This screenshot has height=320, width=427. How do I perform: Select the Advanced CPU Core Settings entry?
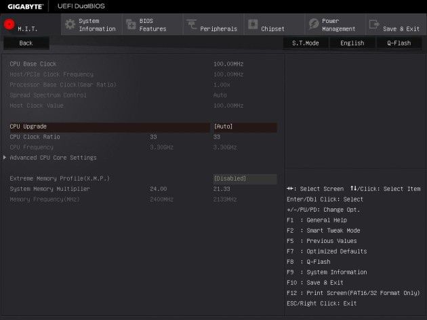coord(53,158)
